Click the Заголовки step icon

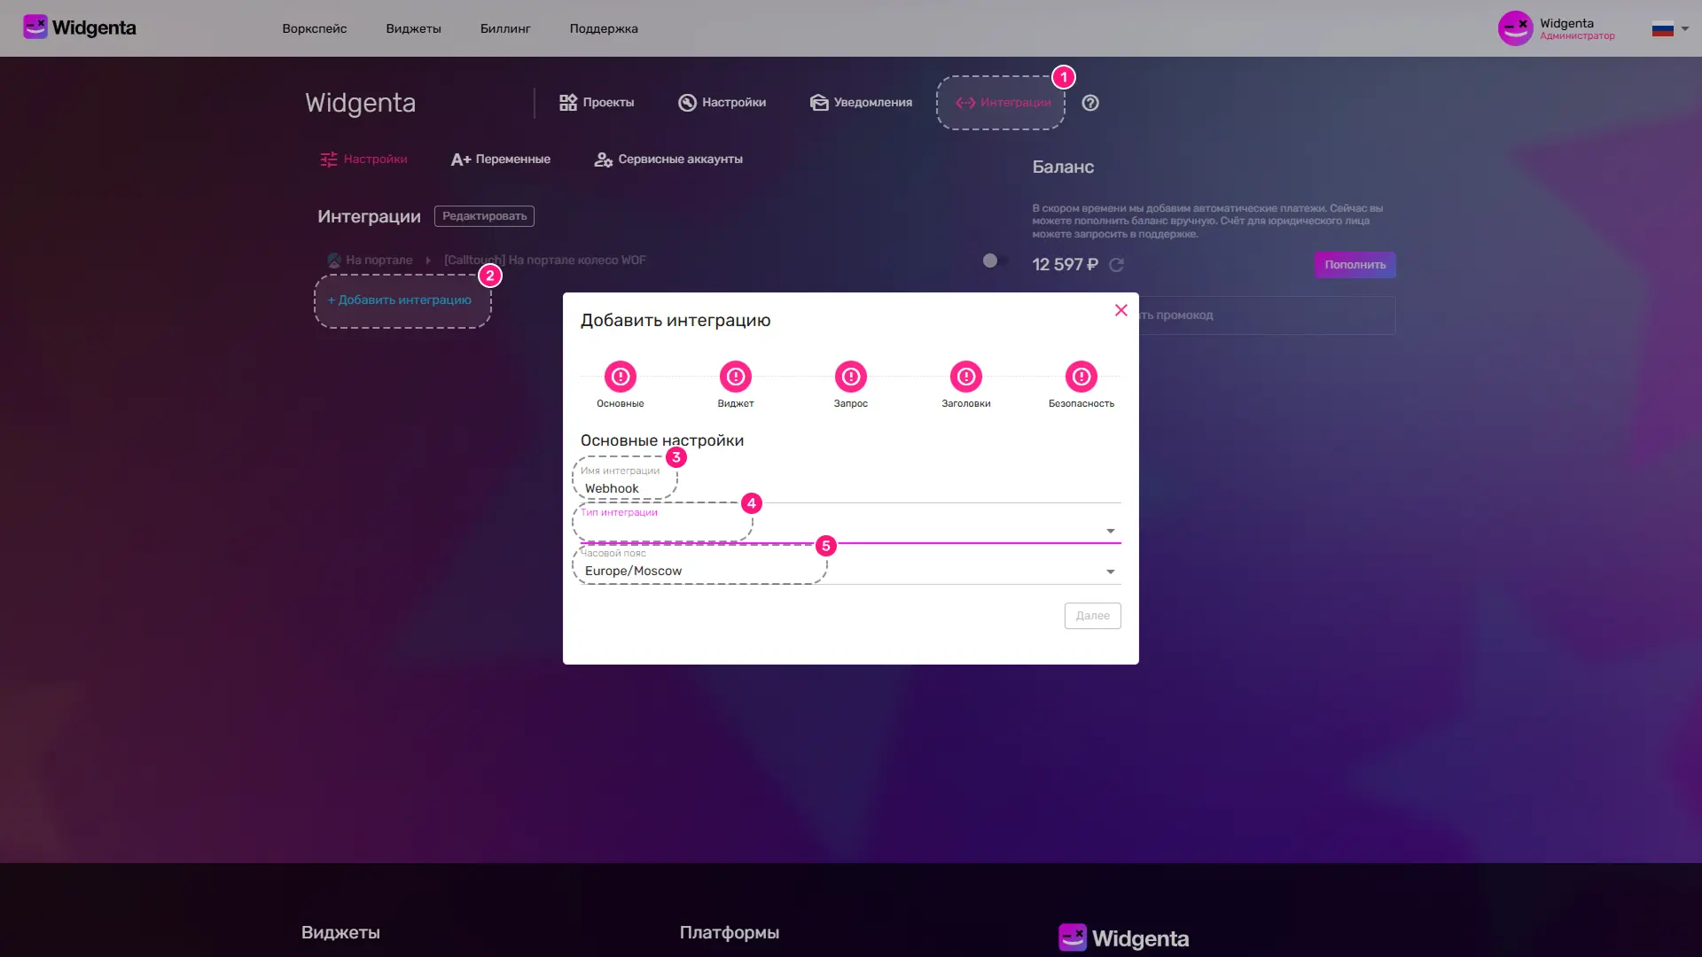[966, 377]
